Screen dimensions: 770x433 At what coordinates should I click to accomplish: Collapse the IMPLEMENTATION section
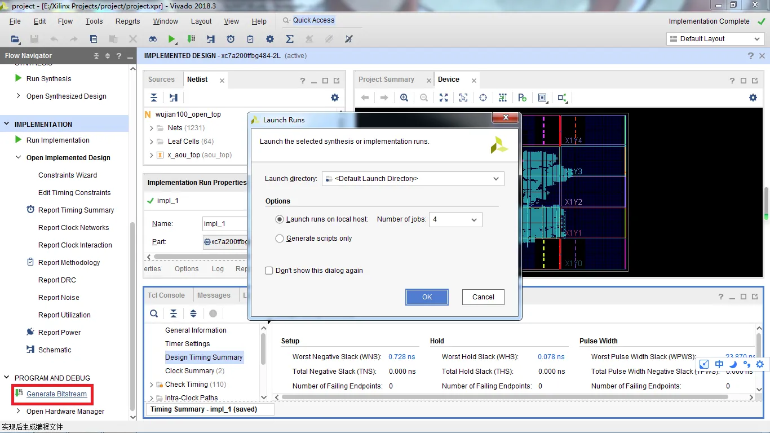coord(7,124)
